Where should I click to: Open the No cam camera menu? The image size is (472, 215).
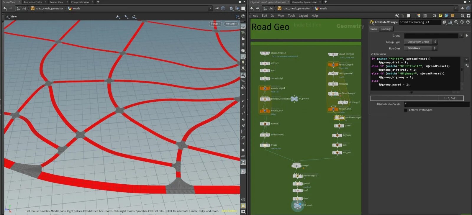(231, 24)
